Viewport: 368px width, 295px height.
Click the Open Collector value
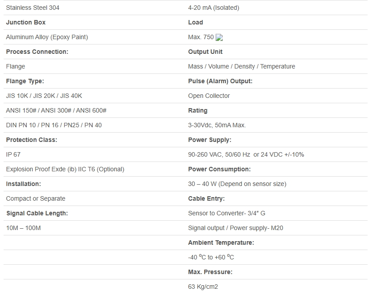click(x=209, y=96)
